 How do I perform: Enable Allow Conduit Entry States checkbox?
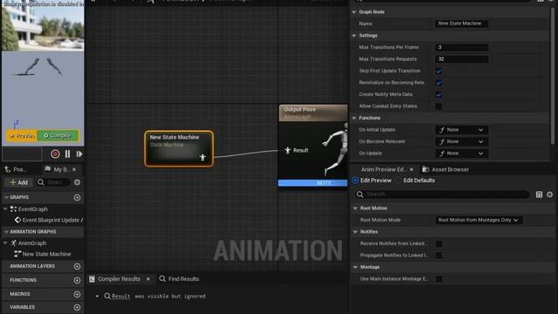(x=439, y=106)
